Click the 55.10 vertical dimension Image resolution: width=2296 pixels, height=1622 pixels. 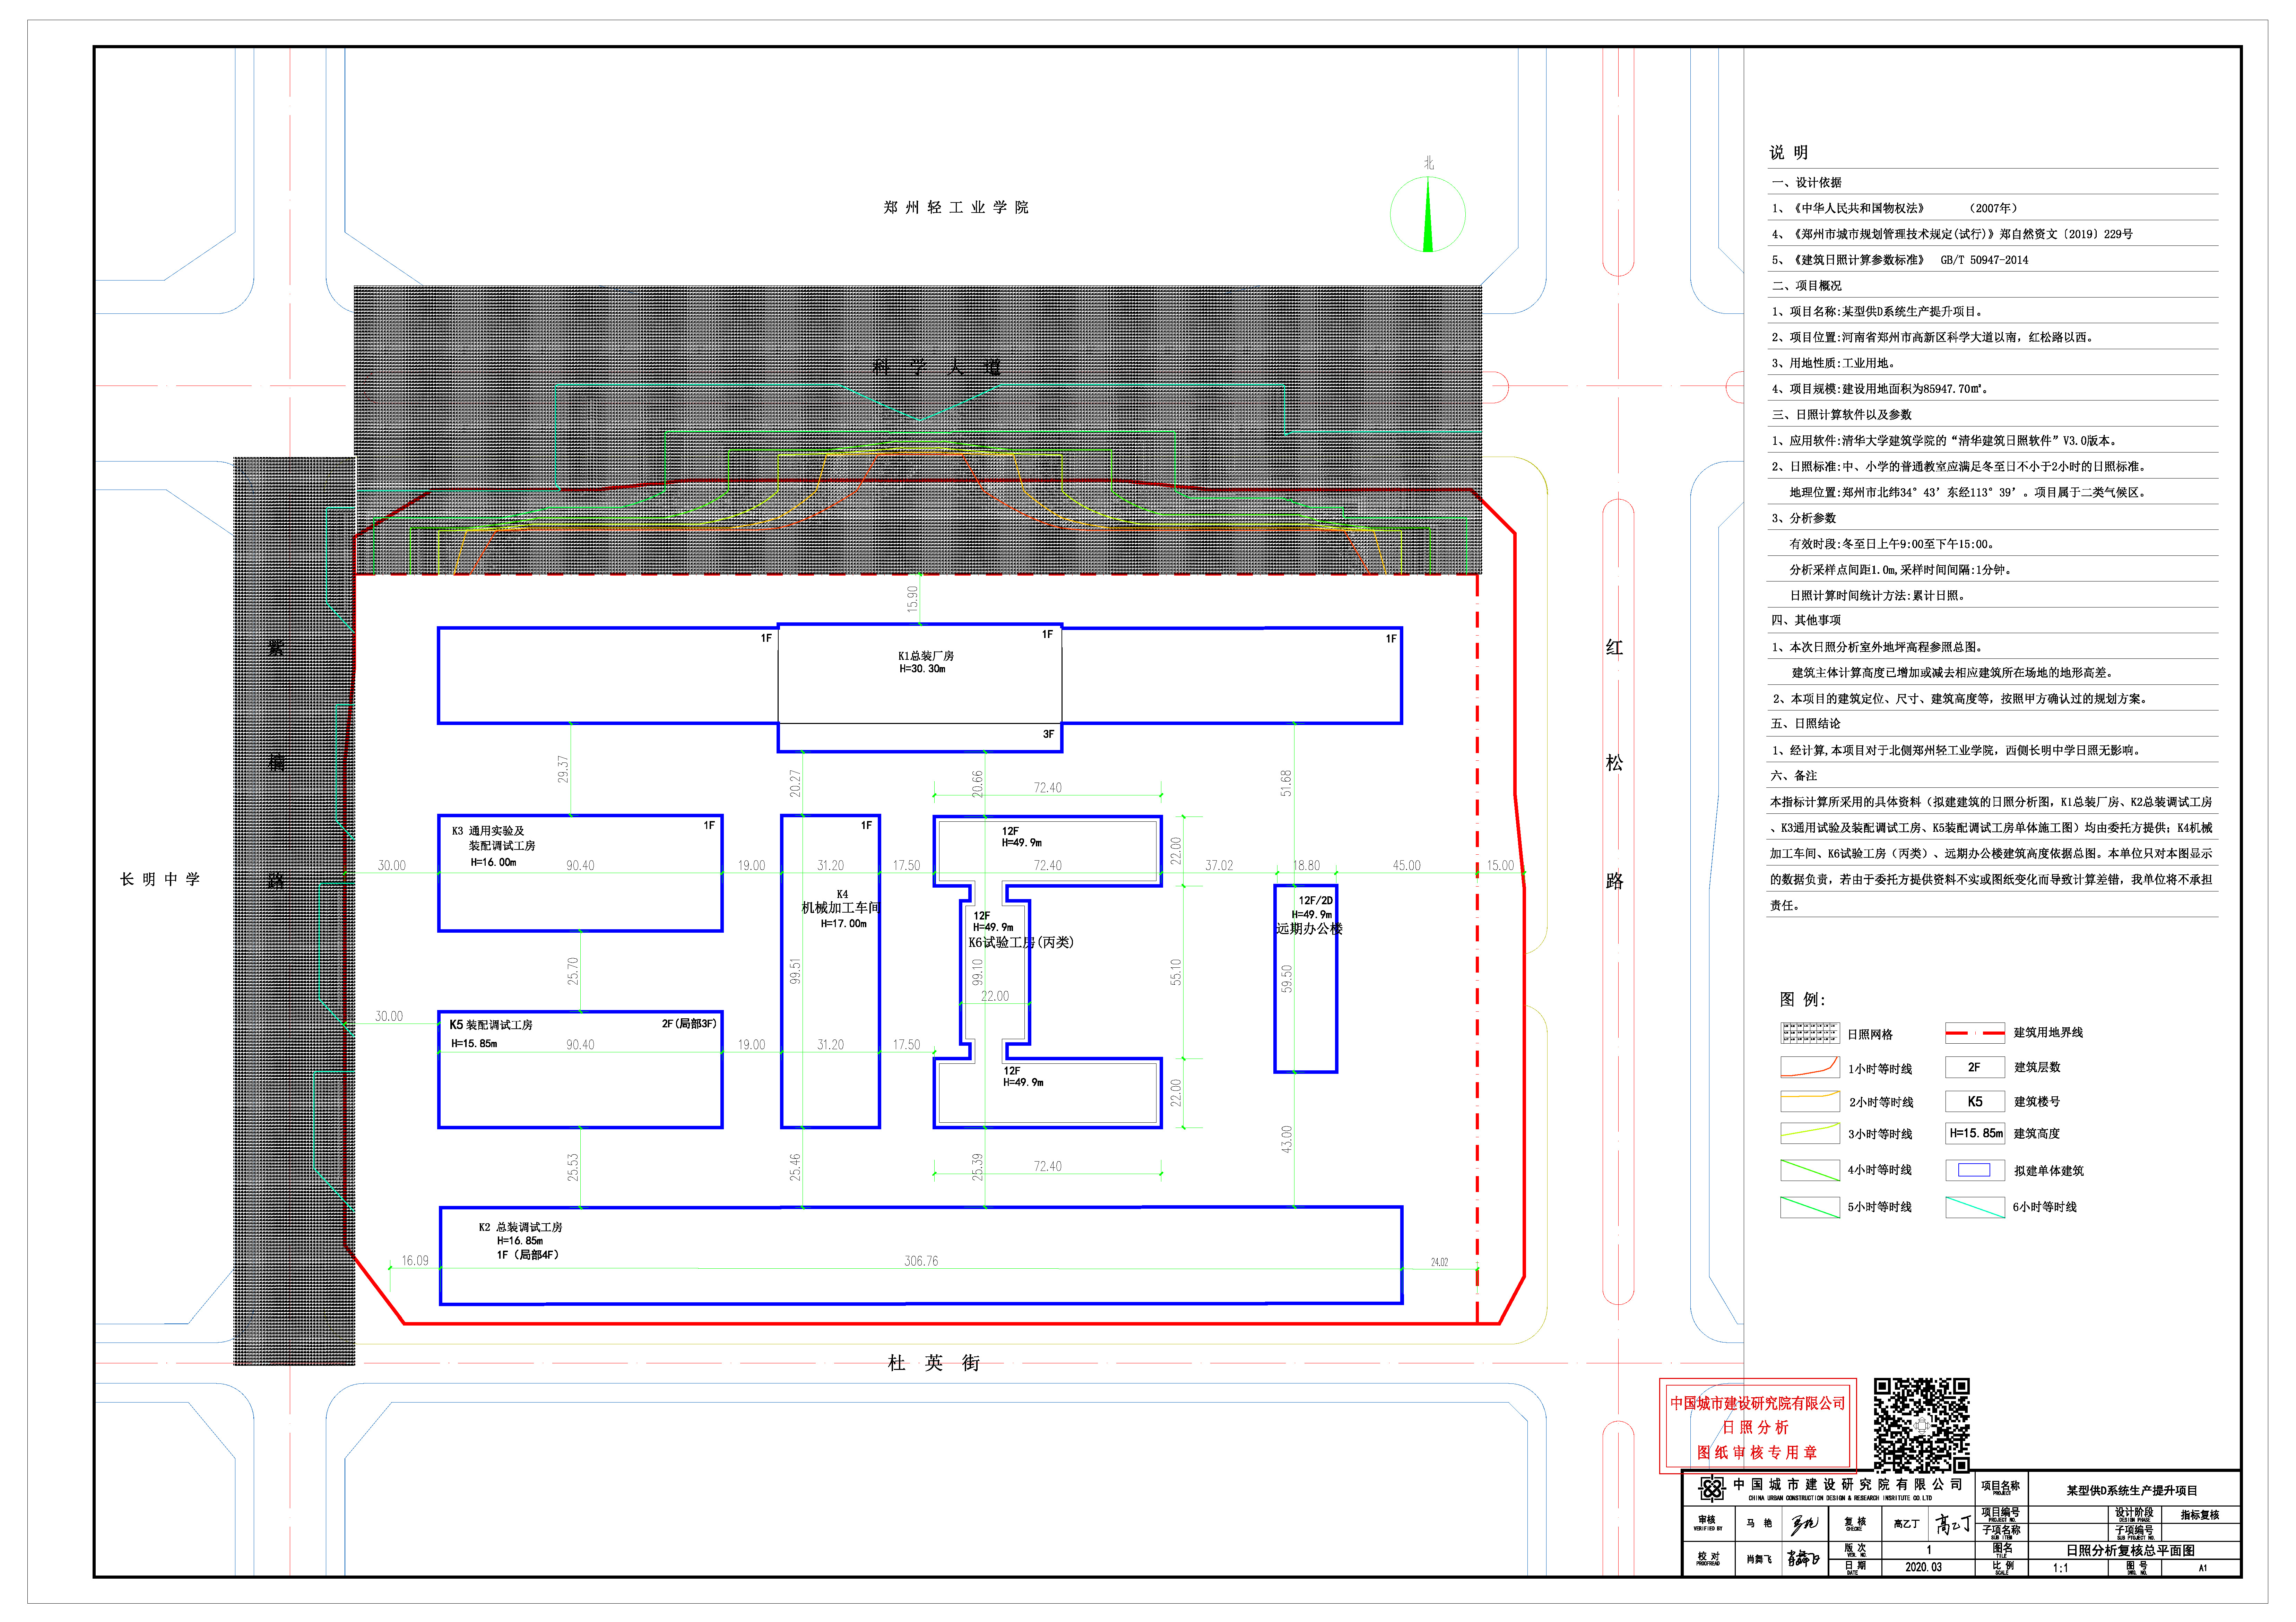1176,972
